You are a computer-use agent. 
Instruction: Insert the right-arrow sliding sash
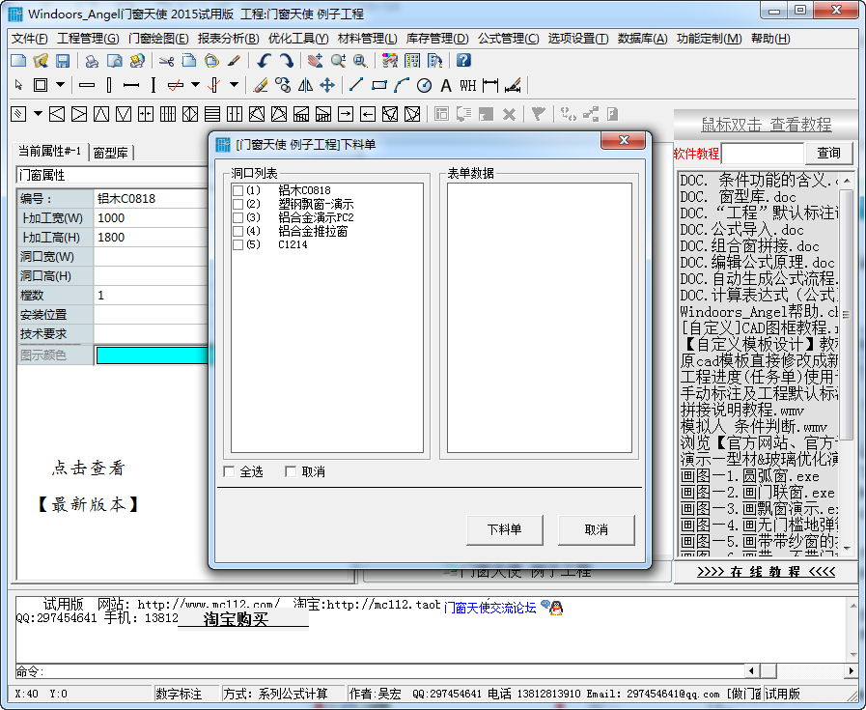346,114
